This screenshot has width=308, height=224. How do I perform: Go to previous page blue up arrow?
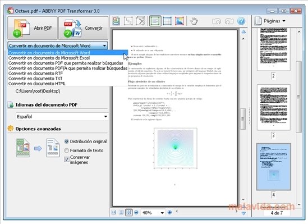(243, 31)
